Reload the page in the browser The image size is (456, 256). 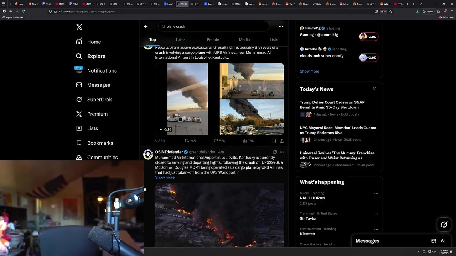point(24,11)
